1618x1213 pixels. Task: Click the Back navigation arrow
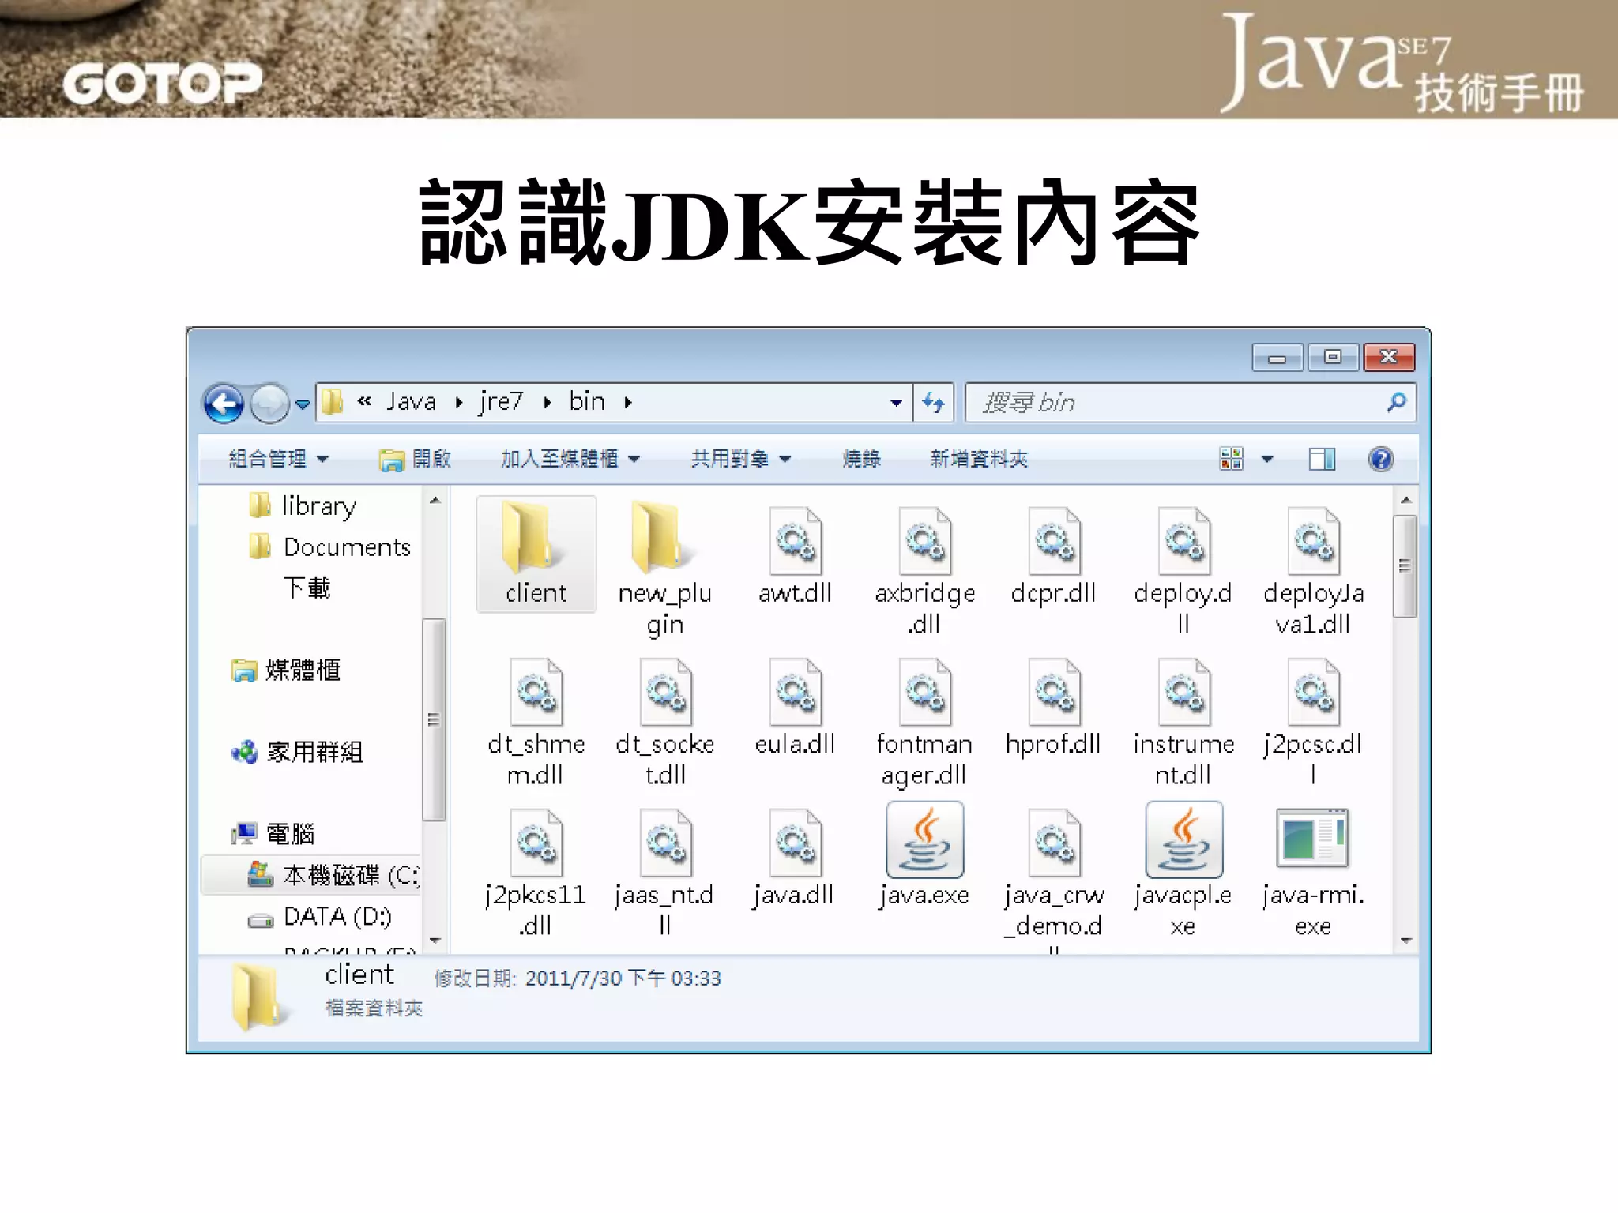tap(224, 404)
